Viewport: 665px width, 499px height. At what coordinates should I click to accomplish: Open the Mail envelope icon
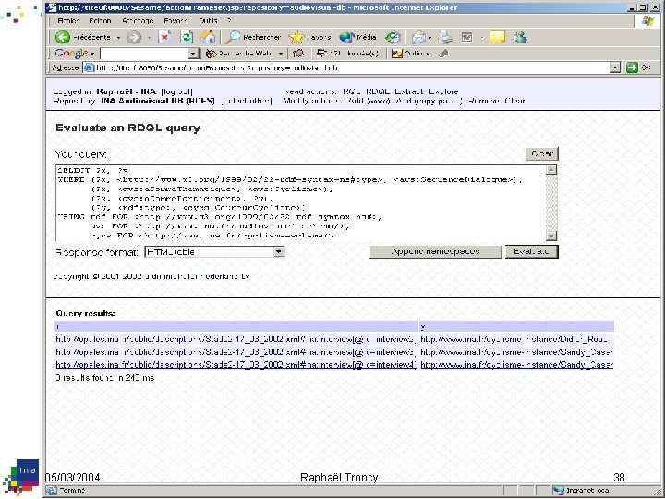click(418, 37)
